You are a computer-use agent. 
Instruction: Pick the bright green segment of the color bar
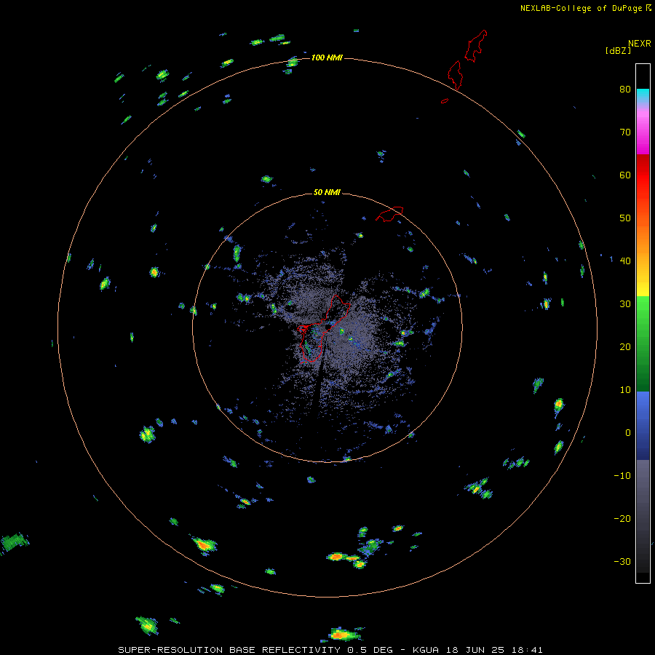coord(643,309)
